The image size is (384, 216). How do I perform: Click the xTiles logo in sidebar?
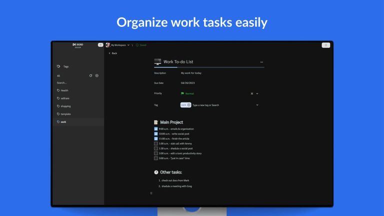coord(78,45)
